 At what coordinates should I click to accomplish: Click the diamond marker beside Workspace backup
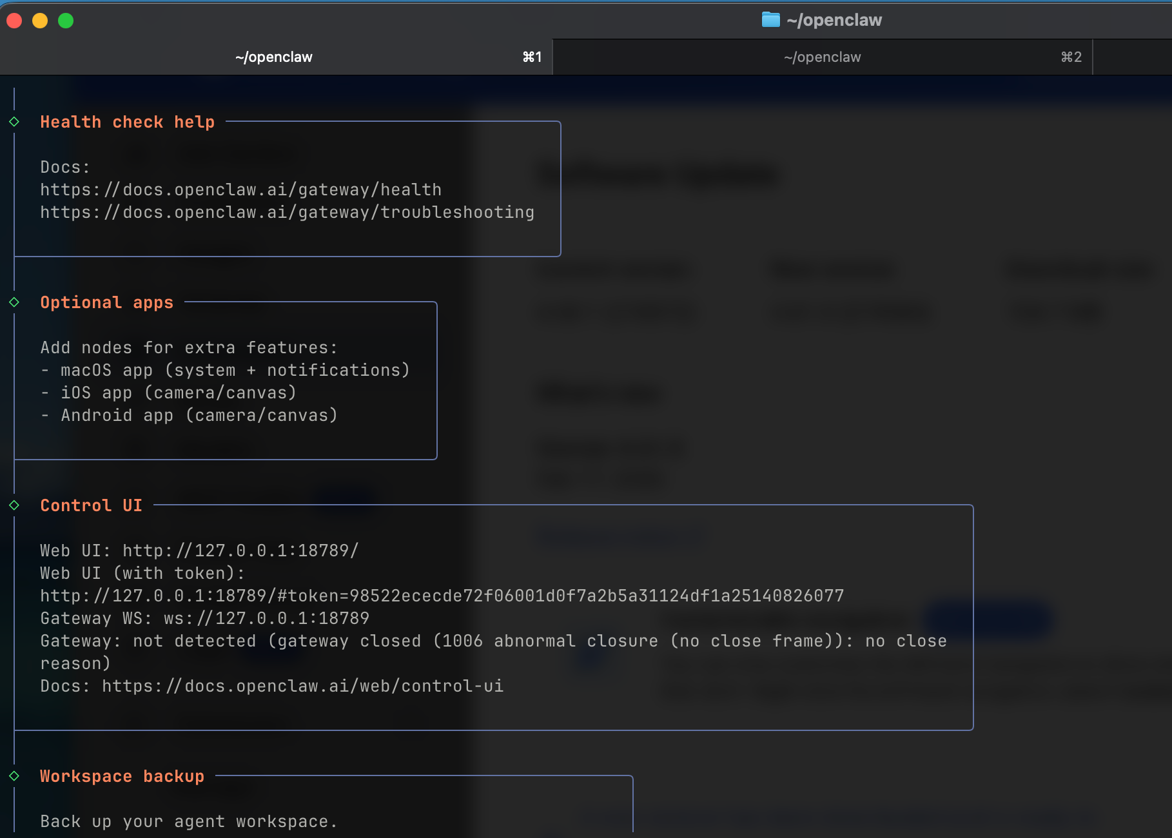[14, 776]
